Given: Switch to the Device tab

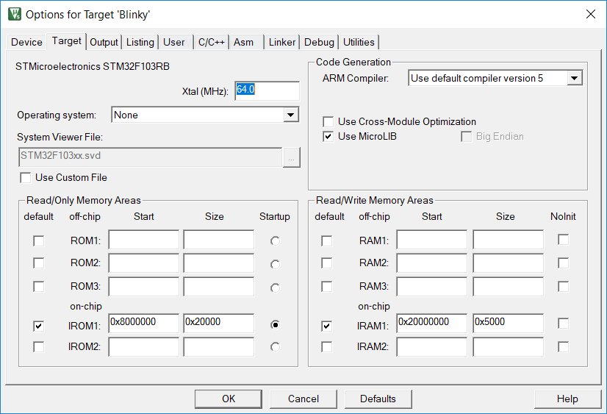Looking at the screenshot, I should pyautogui.click(x=26, y=42).
